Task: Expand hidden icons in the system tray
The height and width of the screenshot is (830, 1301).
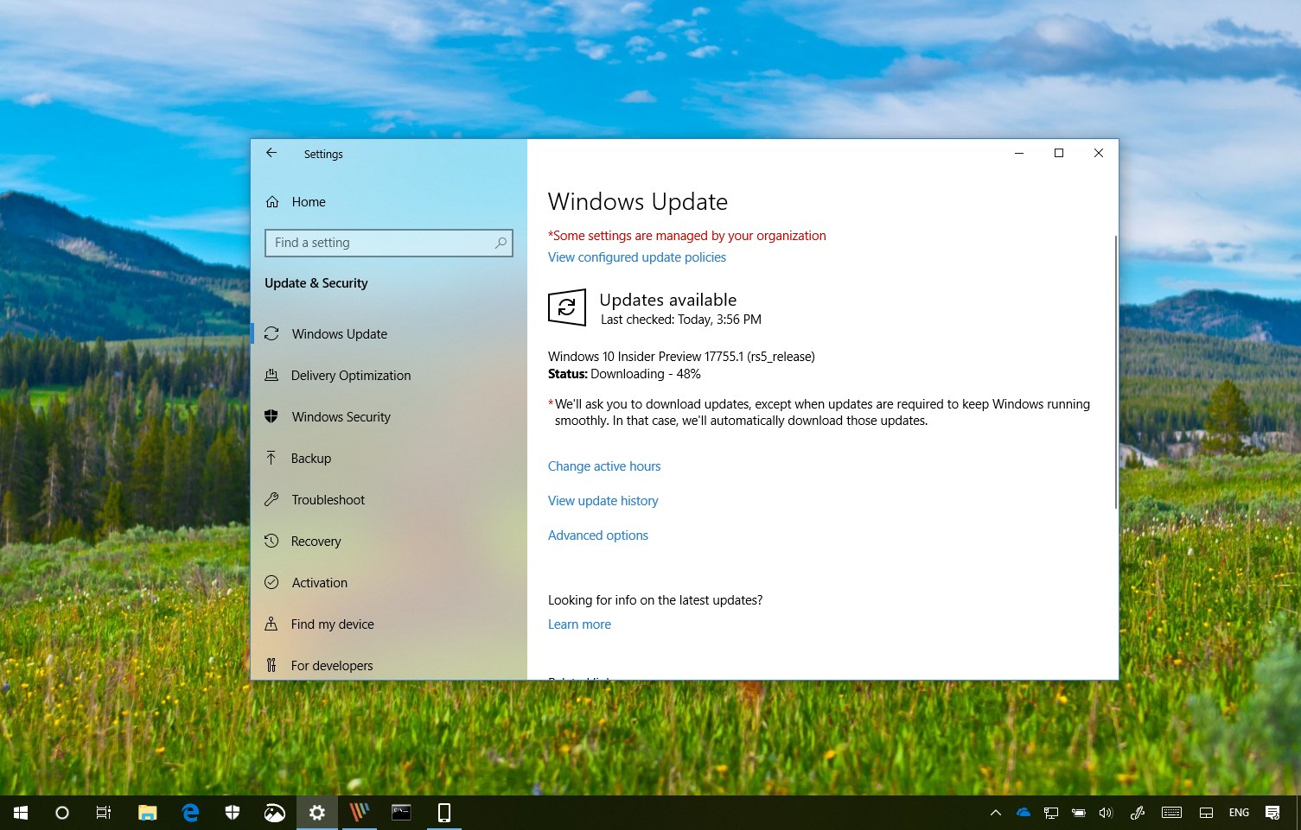Action: [995, 812]
